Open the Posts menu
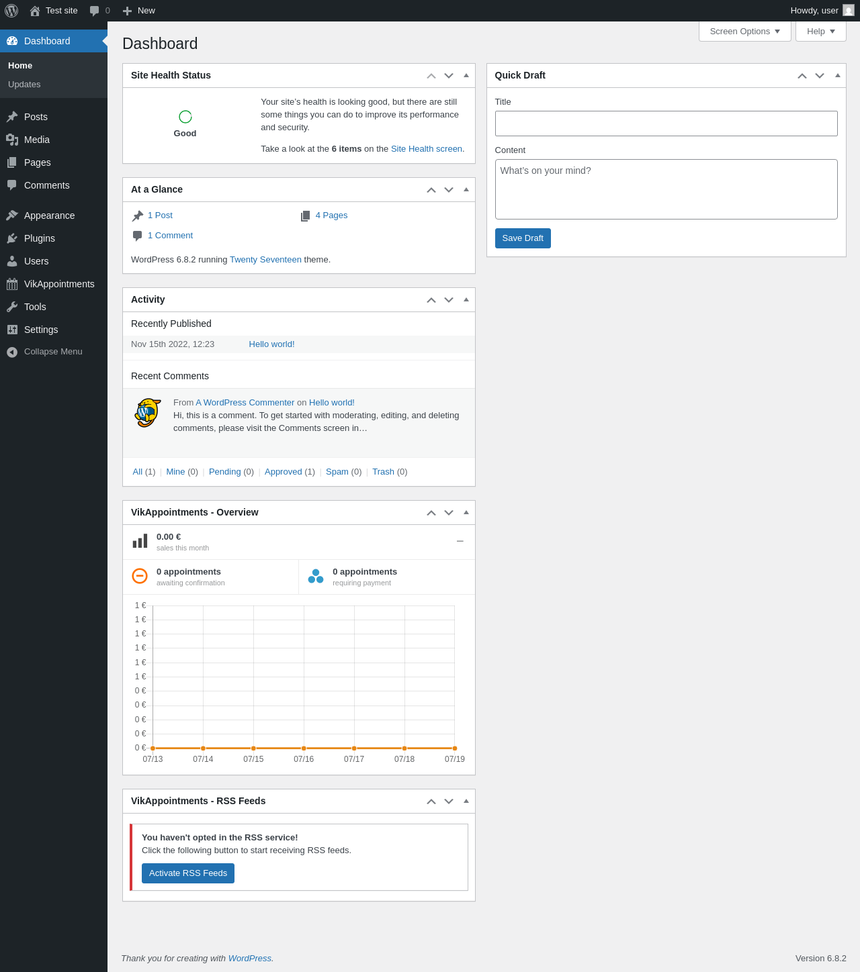 pos(54,117)
